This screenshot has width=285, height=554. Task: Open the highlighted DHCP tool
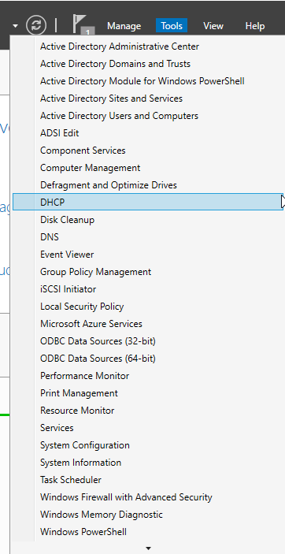[x=148, y=202]
